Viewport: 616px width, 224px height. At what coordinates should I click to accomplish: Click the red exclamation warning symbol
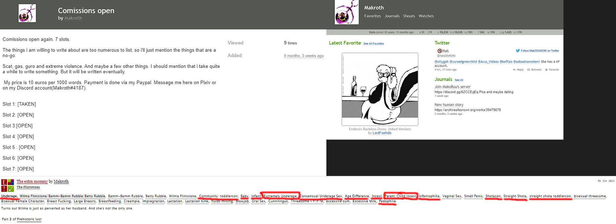point(4,189)
